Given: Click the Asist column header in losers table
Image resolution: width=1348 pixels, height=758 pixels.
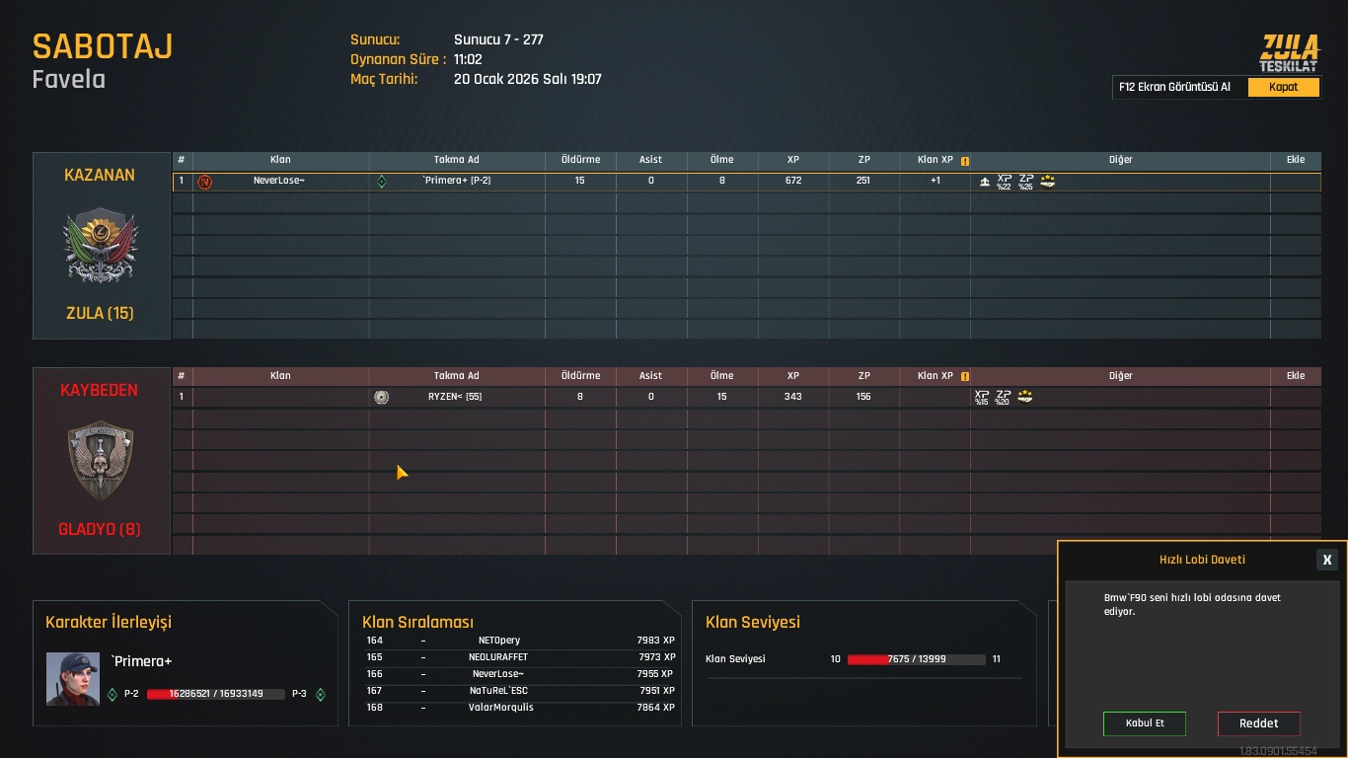Looking at the screenshot, I should pos(650,376).
